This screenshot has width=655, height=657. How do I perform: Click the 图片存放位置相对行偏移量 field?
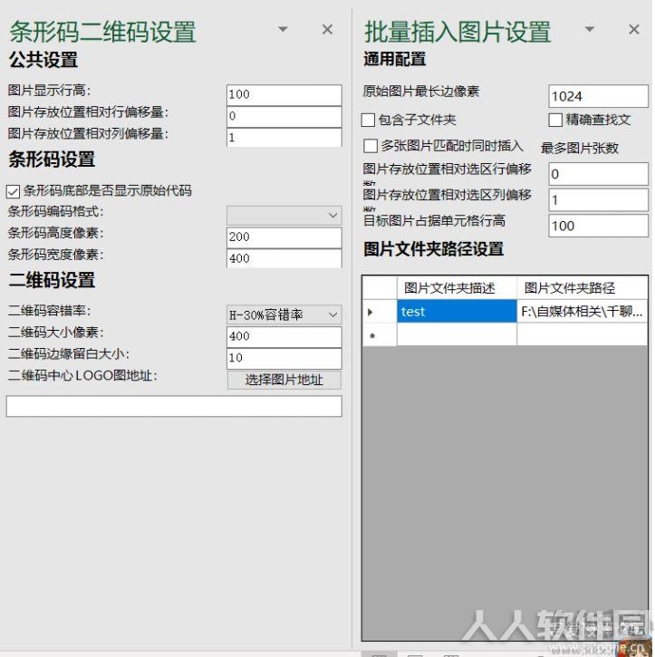[x=284, y=117]
